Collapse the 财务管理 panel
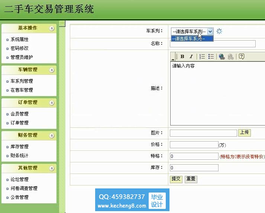Screen dimensions: 265x213 (x=52, y=136)
